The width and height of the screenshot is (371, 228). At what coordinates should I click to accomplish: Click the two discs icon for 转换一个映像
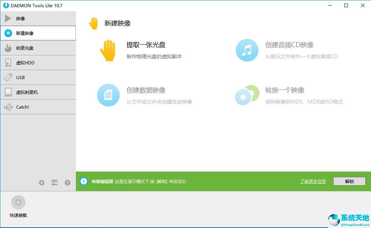(247, 95)
